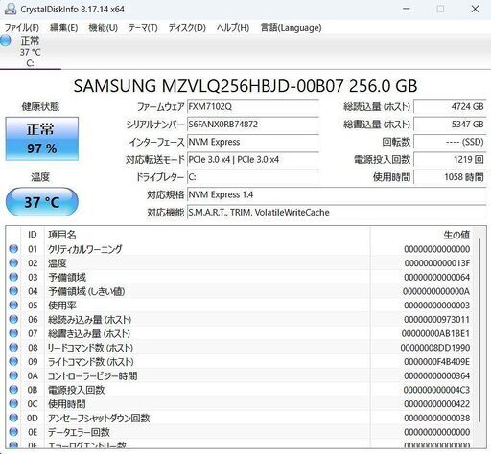Click the status icon for ID 05 使用率
The image size is (491, 454).
[x=13, y=305]
